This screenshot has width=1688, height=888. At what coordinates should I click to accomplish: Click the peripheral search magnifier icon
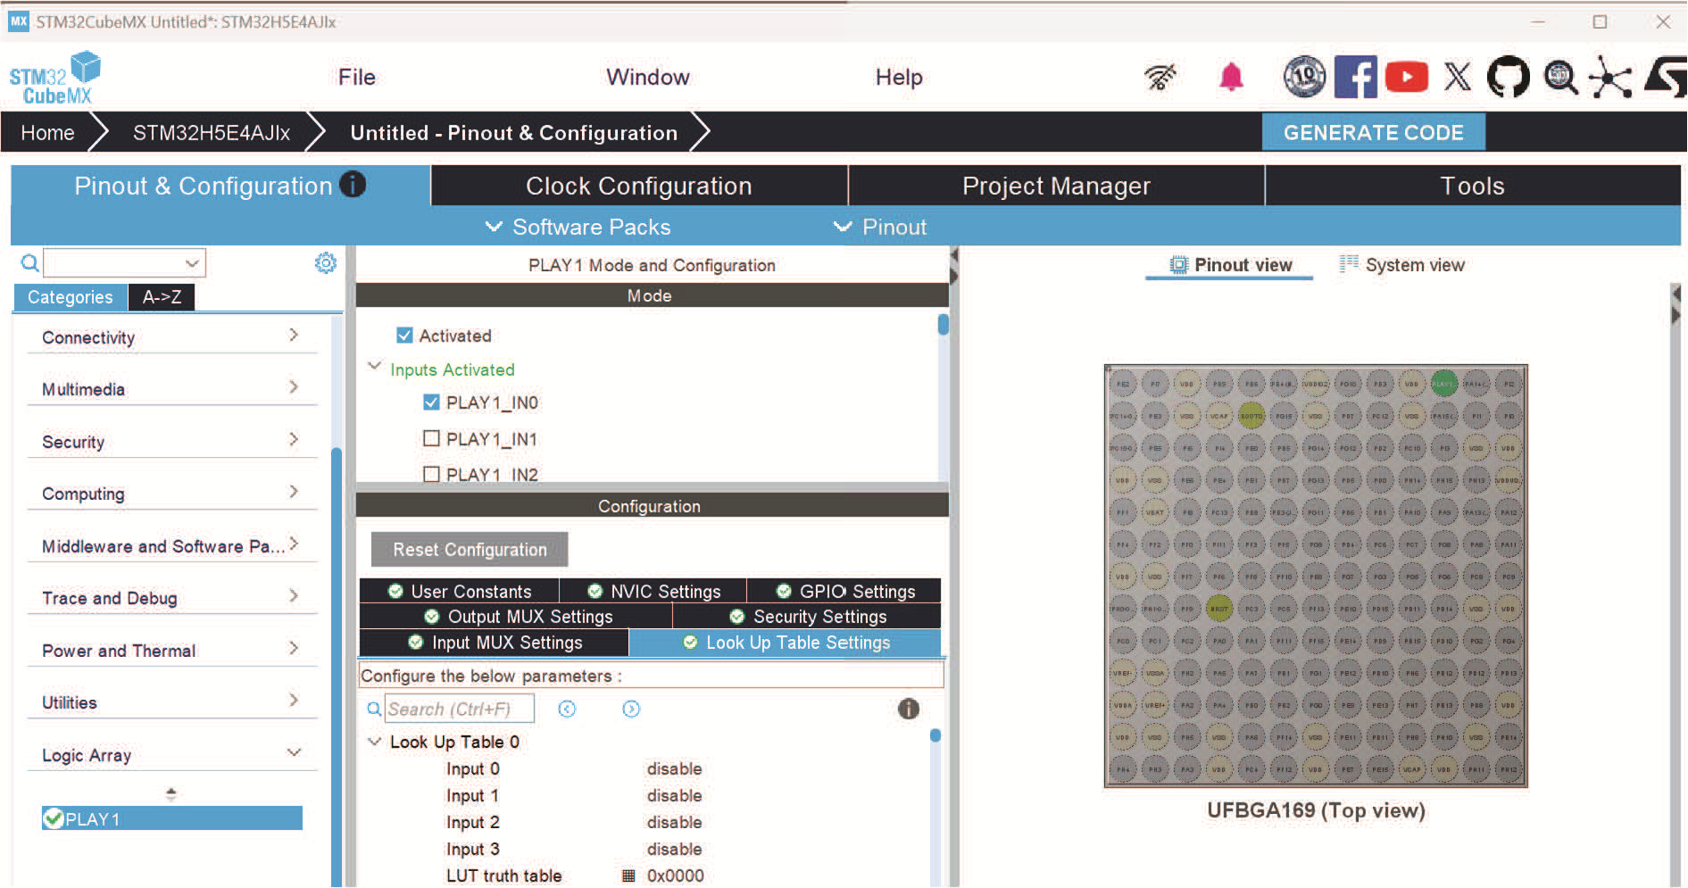tap(29, 263)
